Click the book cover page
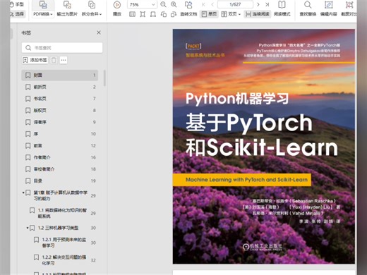The height and width of the screenshot is (275, 367). (264, 146)
